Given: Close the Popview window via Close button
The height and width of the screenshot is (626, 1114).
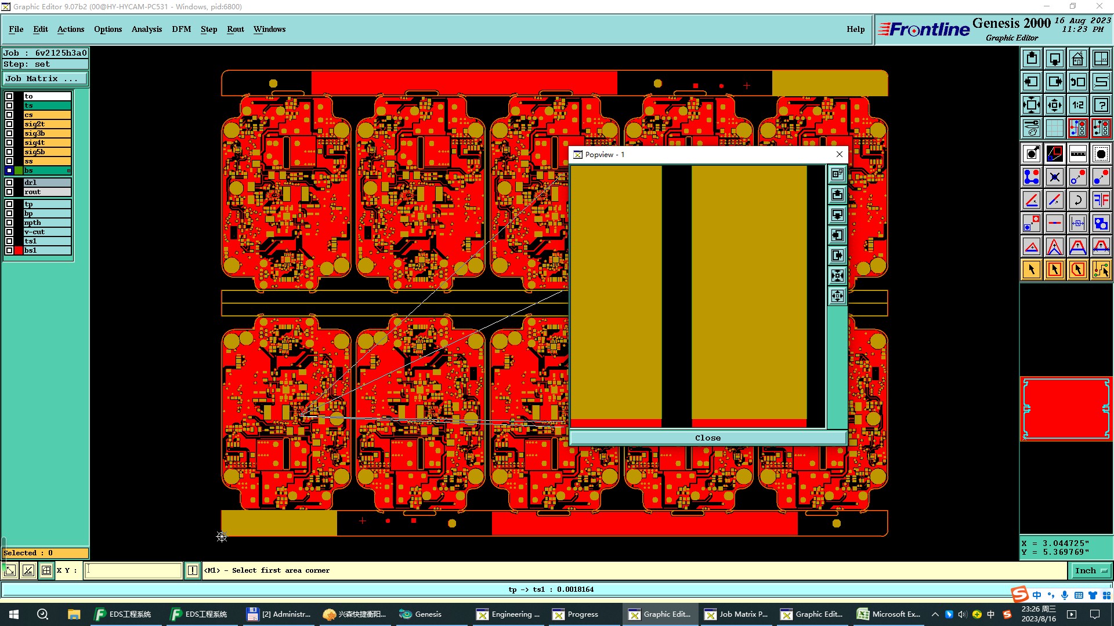Looking at the screenshot, I should click(x=707, y=438).
